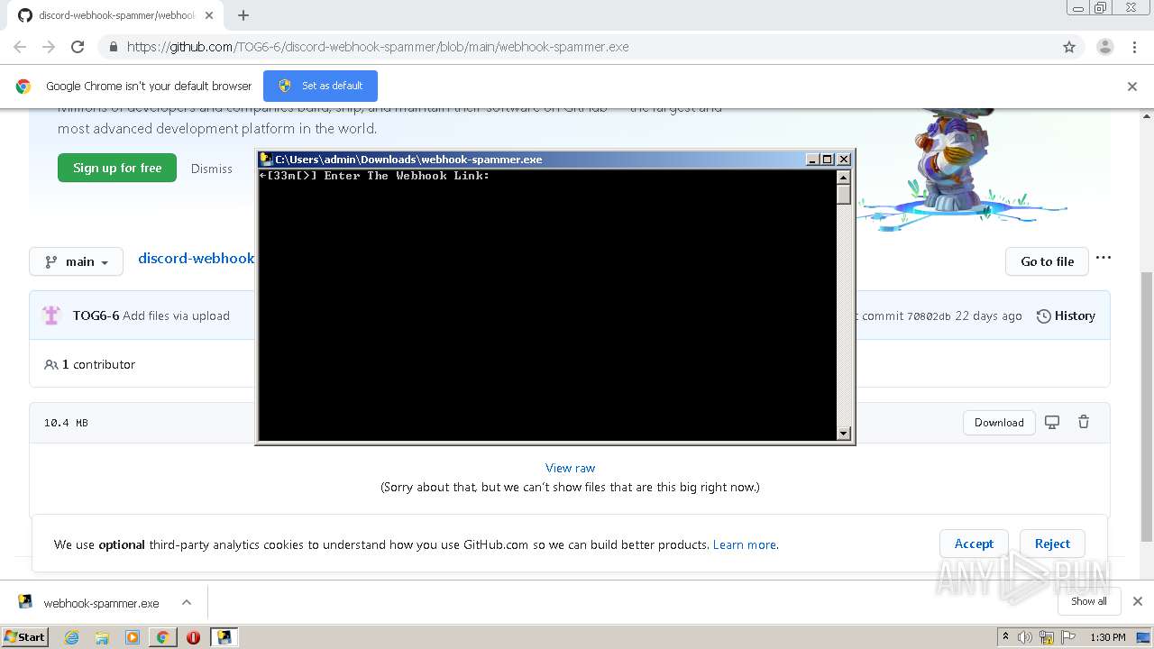Open the file options ellipsis menu
1154x649 pixels.
[1104, 258]
